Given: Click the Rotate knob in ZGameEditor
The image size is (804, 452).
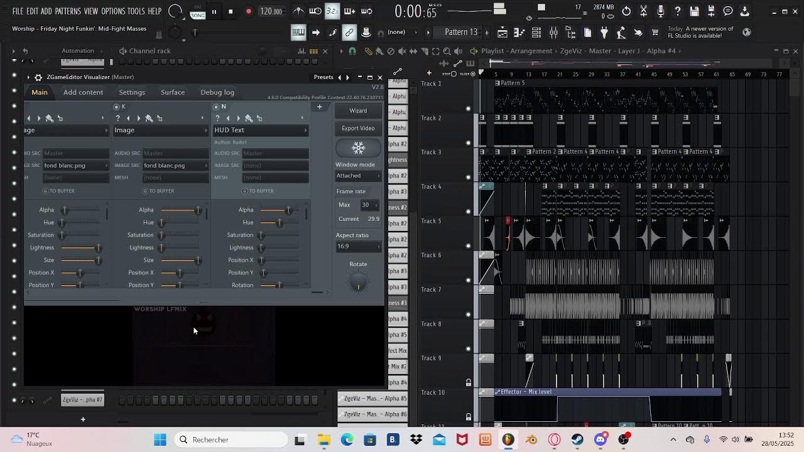Looking at the screenshot, I should [358, 283].
